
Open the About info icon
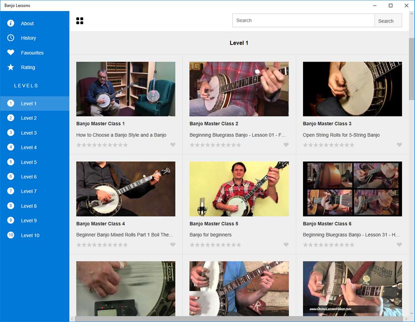pyautogui.click(x=11, y=23)
